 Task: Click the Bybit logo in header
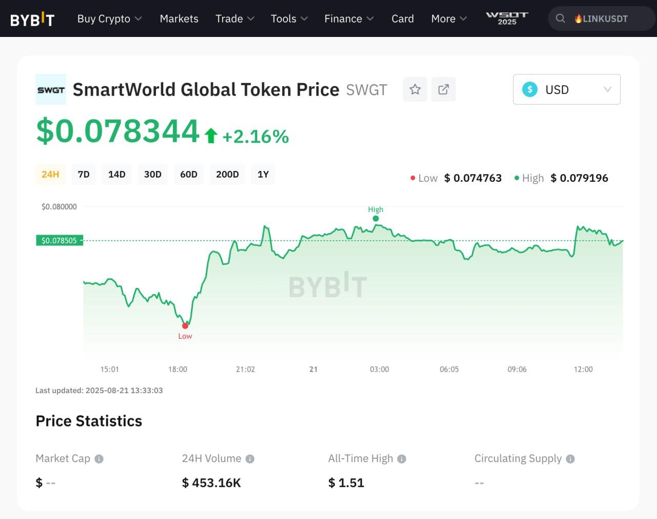tap(32, 19)
